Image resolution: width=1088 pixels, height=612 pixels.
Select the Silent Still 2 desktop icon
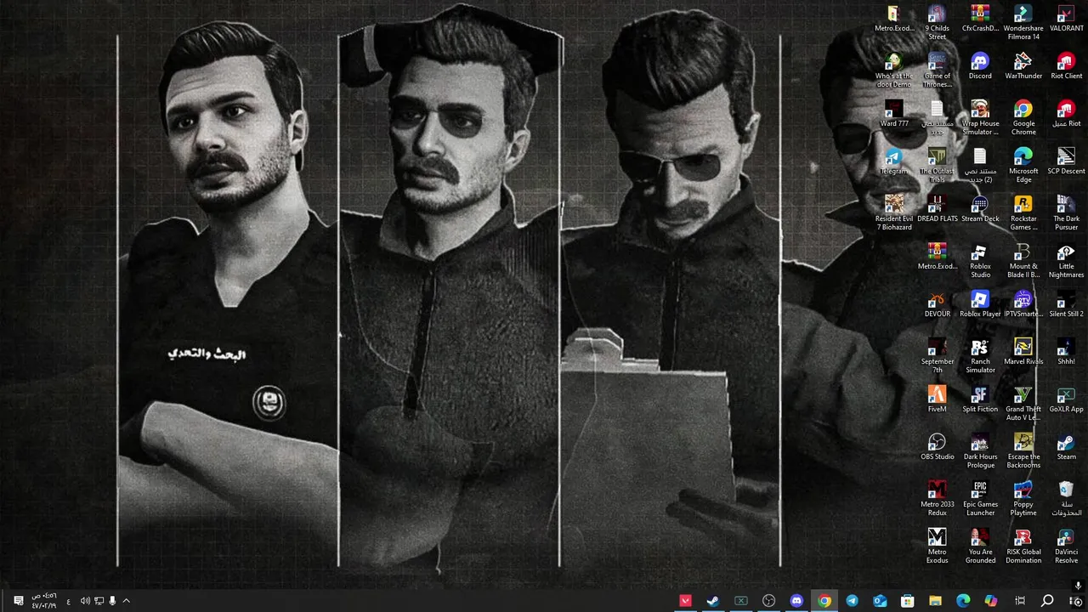click(1066, 305)
